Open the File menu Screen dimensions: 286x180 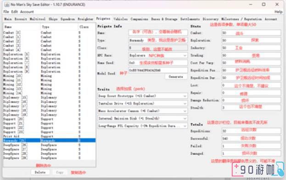[x=6, y=12]
